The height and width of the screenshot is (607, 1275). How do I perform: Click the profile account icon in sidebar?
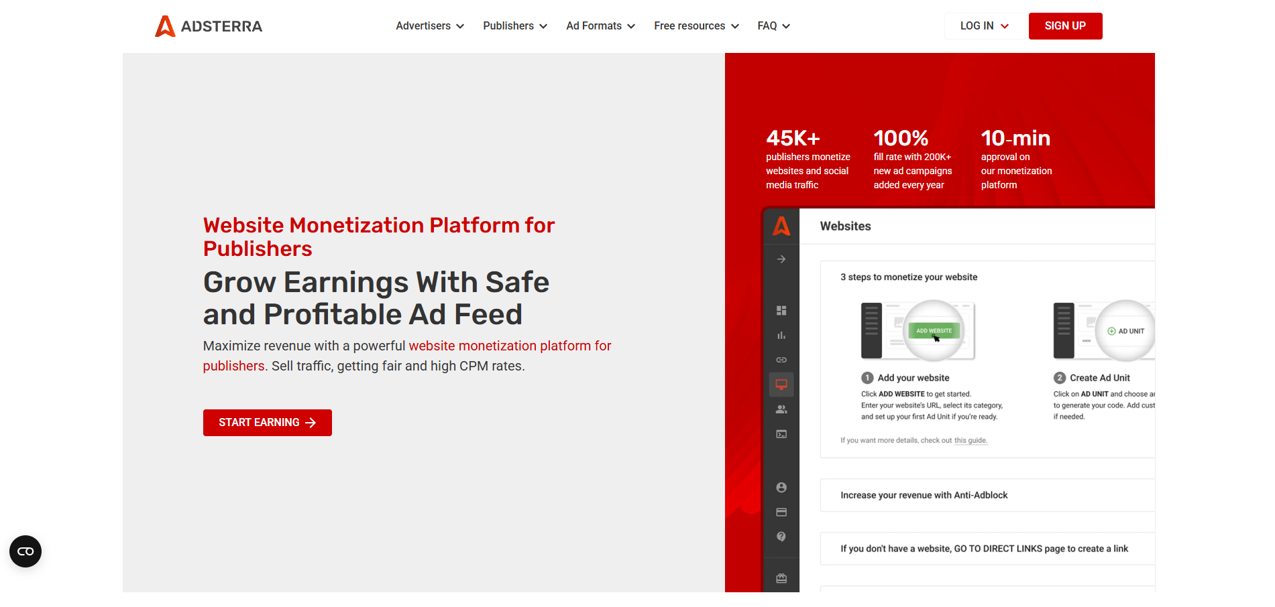pyautogui.click(x=781, y=488)
